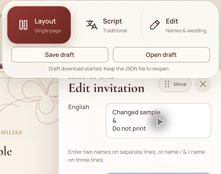Focus the English names text field
This screenshot has width=221, height=174.
(x=159, y=121)
